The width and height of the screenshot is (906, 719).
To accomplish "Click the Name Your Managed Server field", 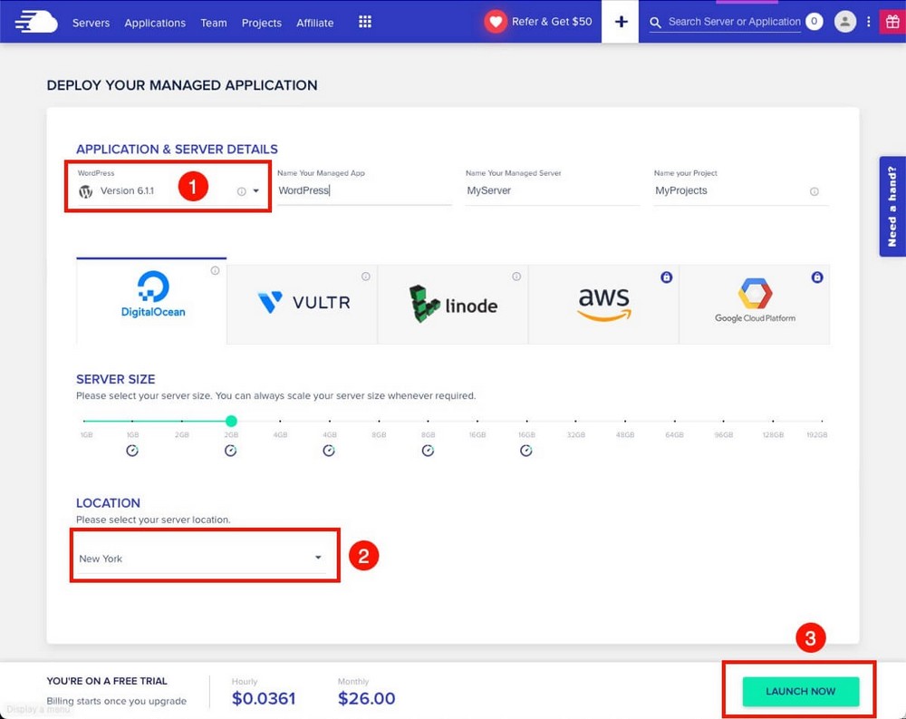I will (x=552, y=191).
